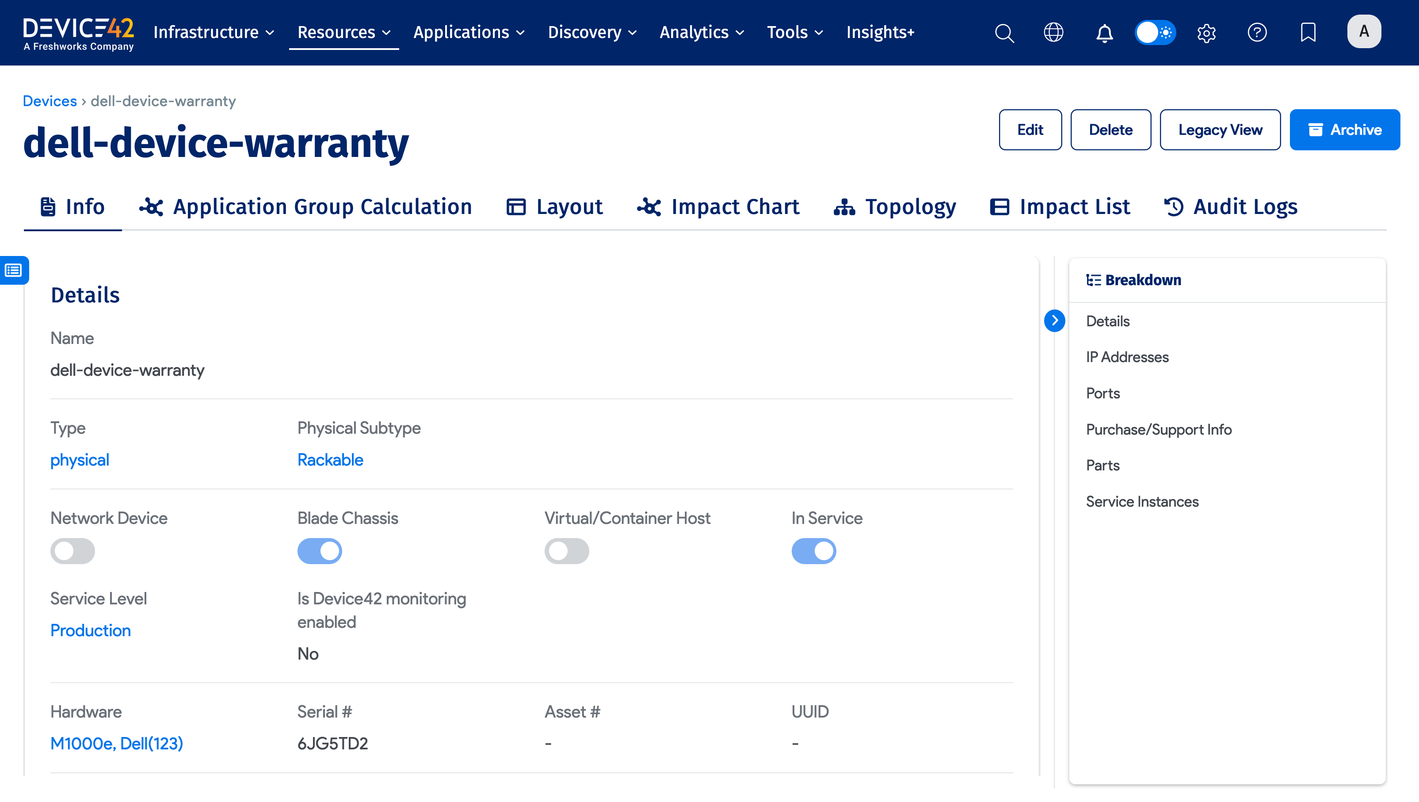Click the help question mark icon

pos(1257,33)
